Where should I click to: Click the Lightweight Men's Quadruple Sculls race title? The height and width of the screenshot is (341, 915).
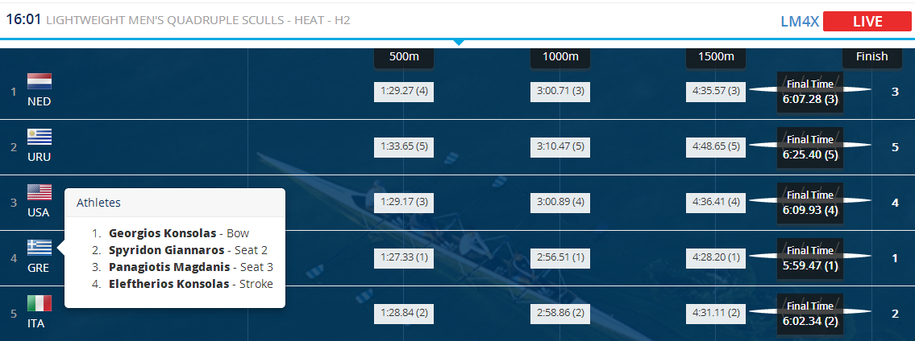pos(198,20)
